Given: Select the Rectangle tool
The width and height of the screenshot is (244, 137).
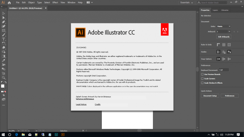Looking at the screenshot, I should point(3,31).
